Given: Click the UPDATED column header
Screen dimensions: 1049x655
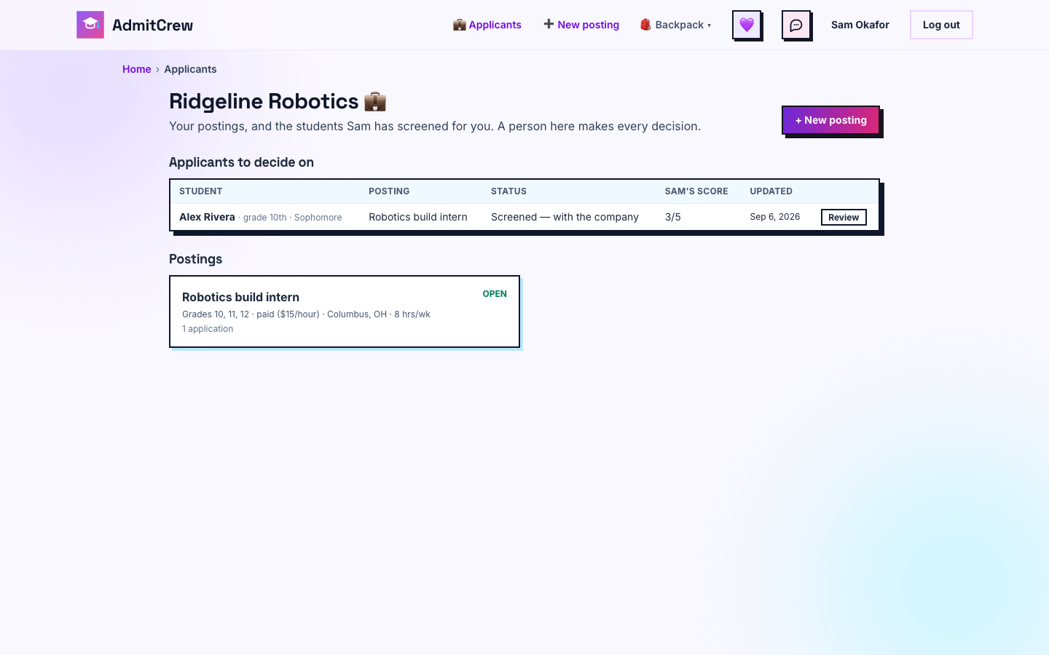Looking at the screenshot, I should click(771, 191).
